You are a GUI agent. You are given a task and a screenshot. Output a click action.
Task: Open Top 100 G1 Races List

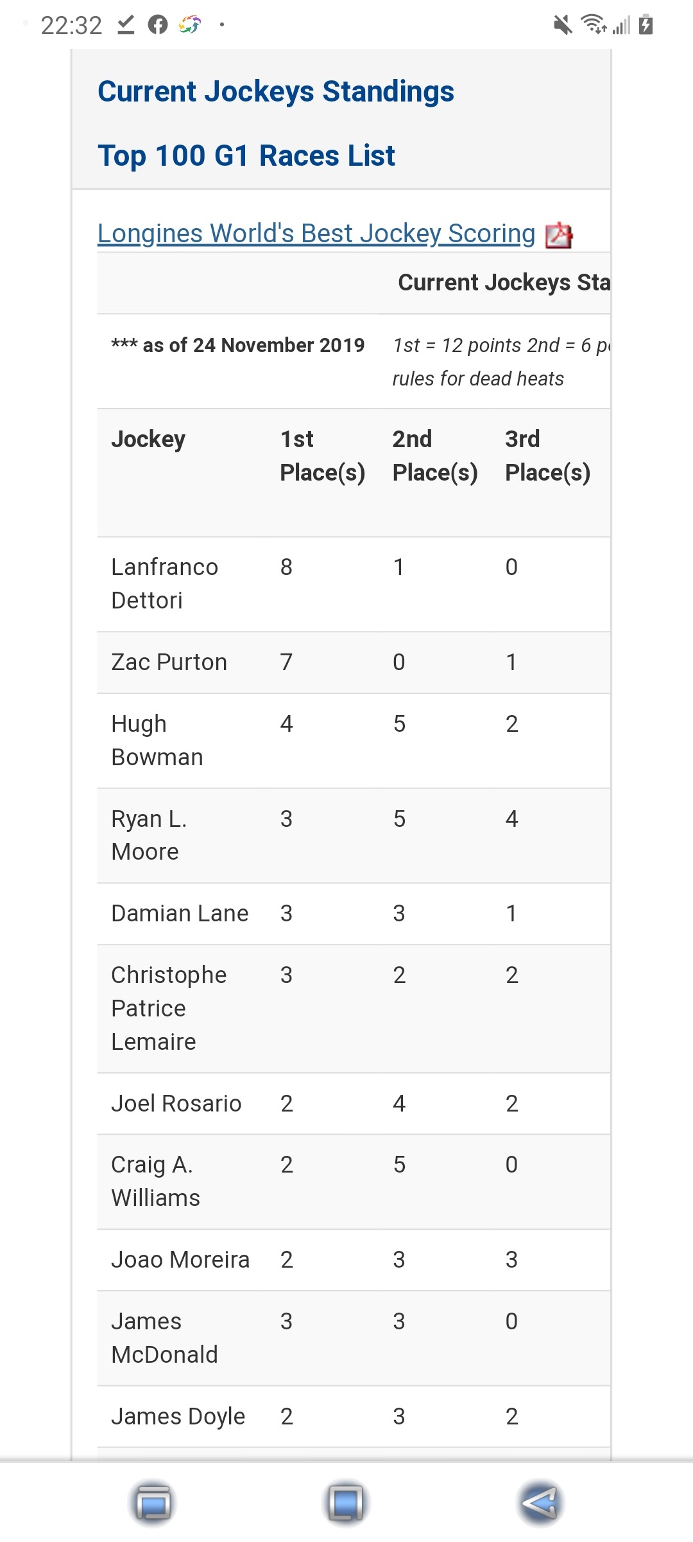pos(246,156)
